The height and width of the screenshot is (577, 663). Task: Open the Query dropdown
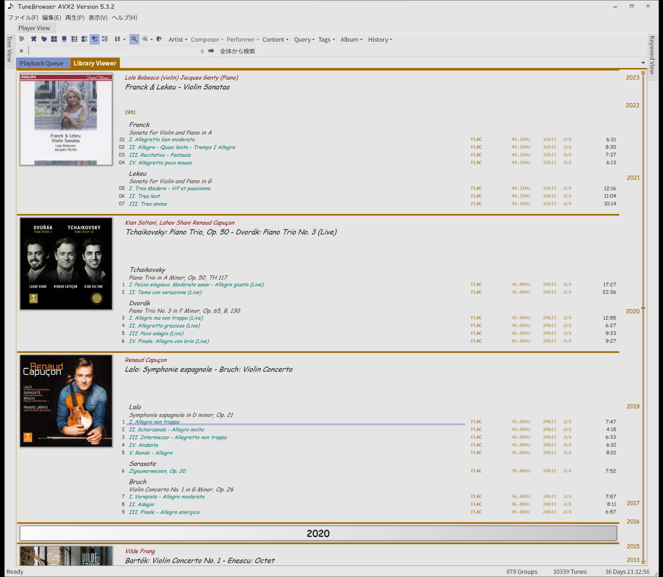click(304, 40)
